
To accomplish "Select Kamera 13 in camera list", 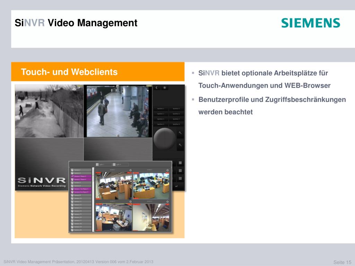I will 81,208.
